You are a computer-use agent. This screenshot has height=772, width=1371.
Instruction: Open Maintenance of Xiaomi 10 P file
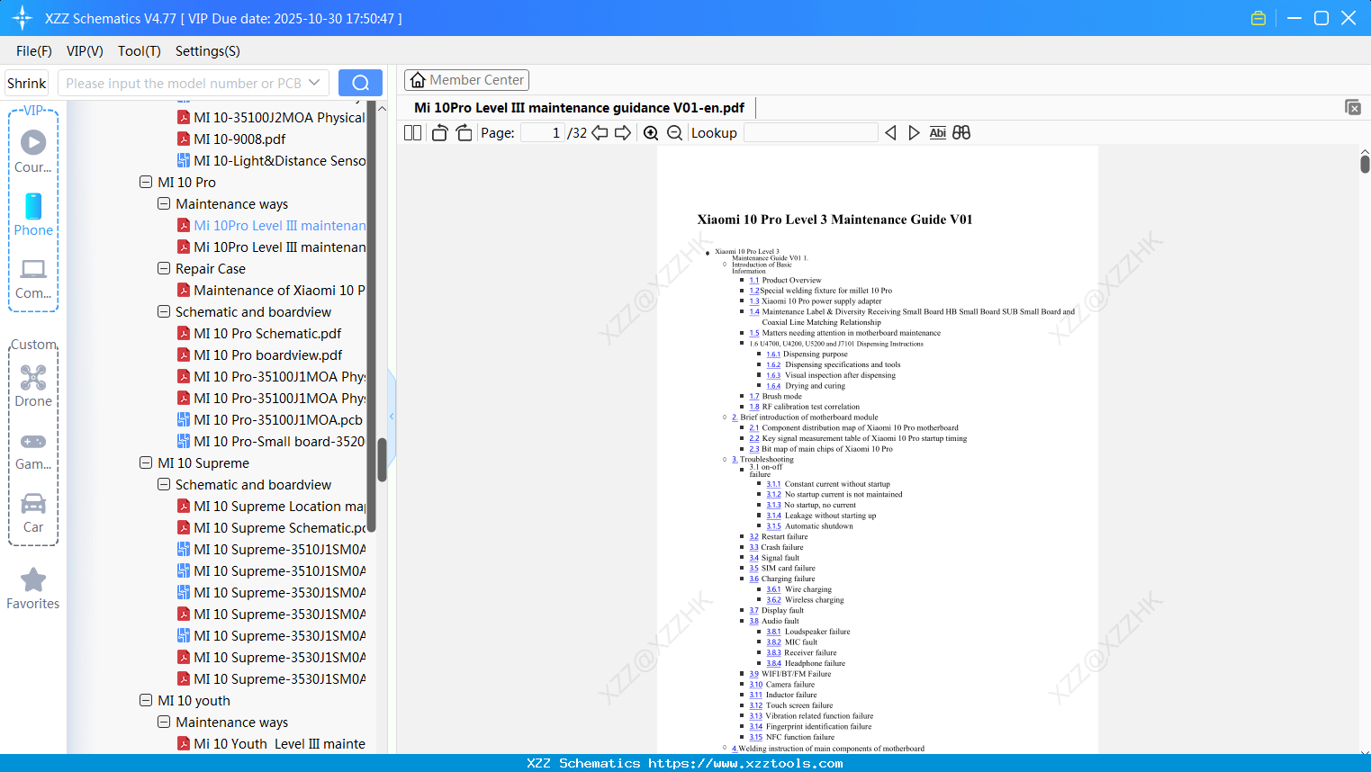279,291
